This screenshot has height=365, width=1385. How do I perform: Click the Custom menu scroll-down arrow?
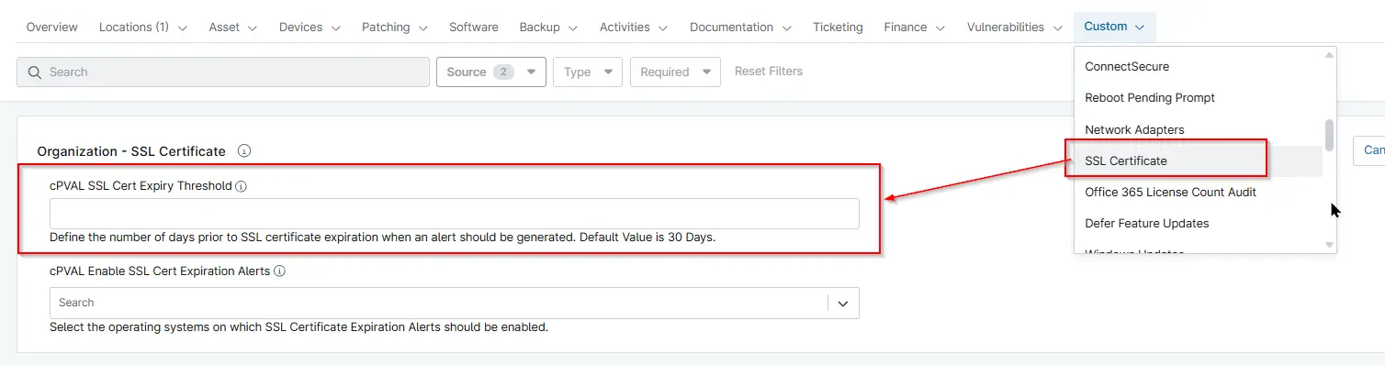(x=1329, y=245)
